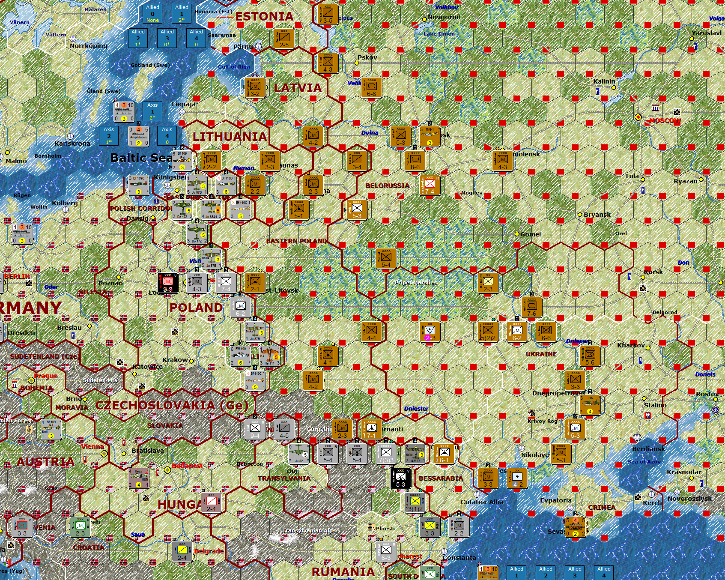Open the Allied 4 box in the Baltic

pyautogui.click(x=196, y=38)
